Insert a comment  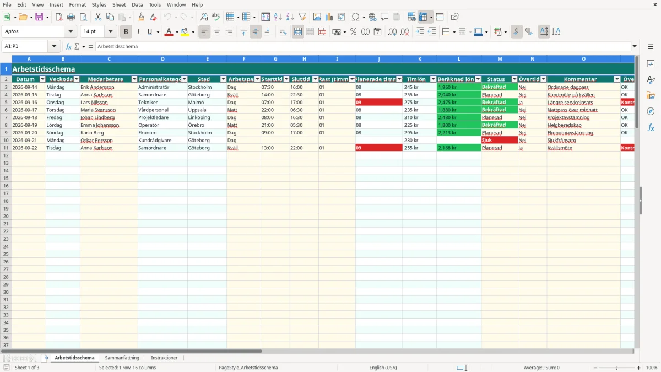(384, 17)
